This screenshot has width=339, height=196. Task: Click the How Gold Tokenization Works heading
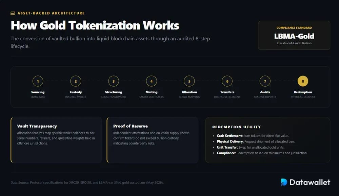tap(95, 25)
